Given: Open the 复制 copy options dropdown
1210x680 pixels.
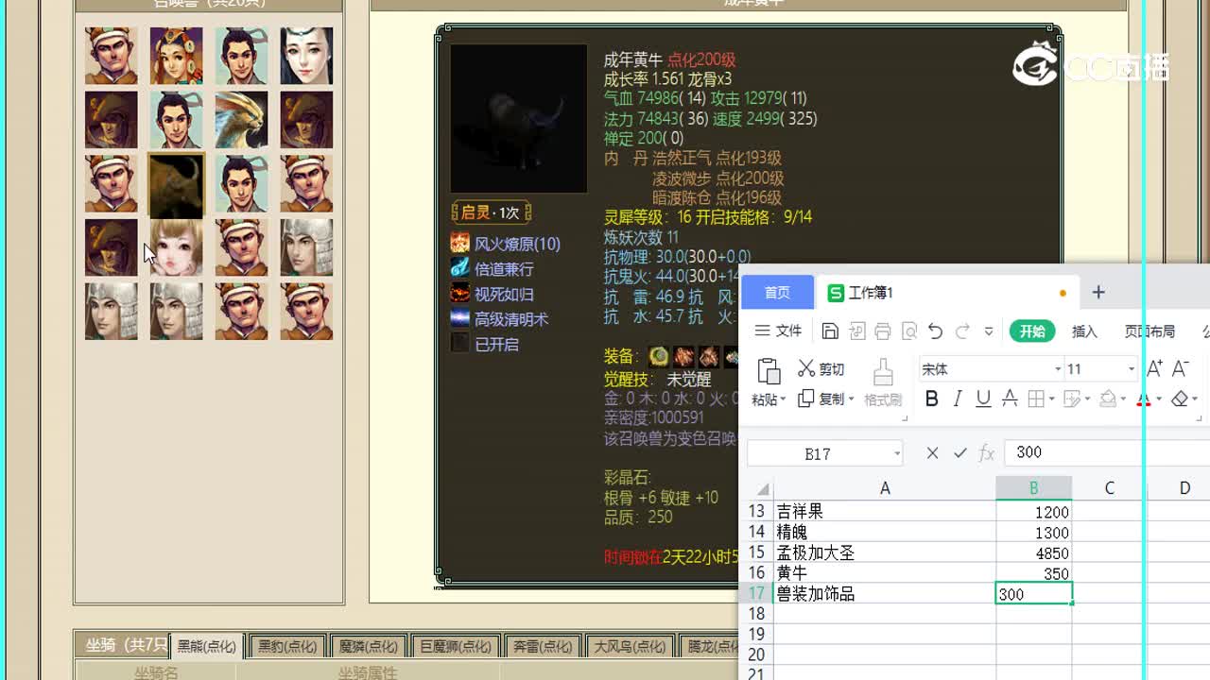Looking at the screenshot, I should (x=852, y=399).
